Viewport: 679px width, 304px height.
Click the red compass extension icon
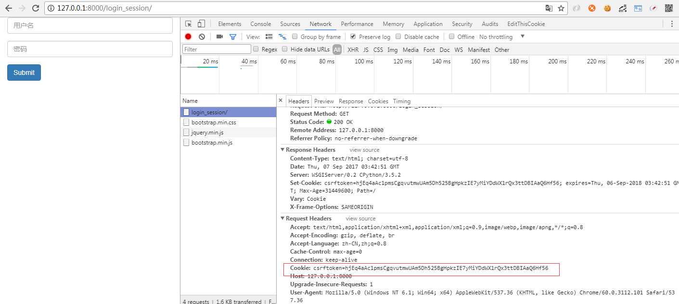pos(653,8)
